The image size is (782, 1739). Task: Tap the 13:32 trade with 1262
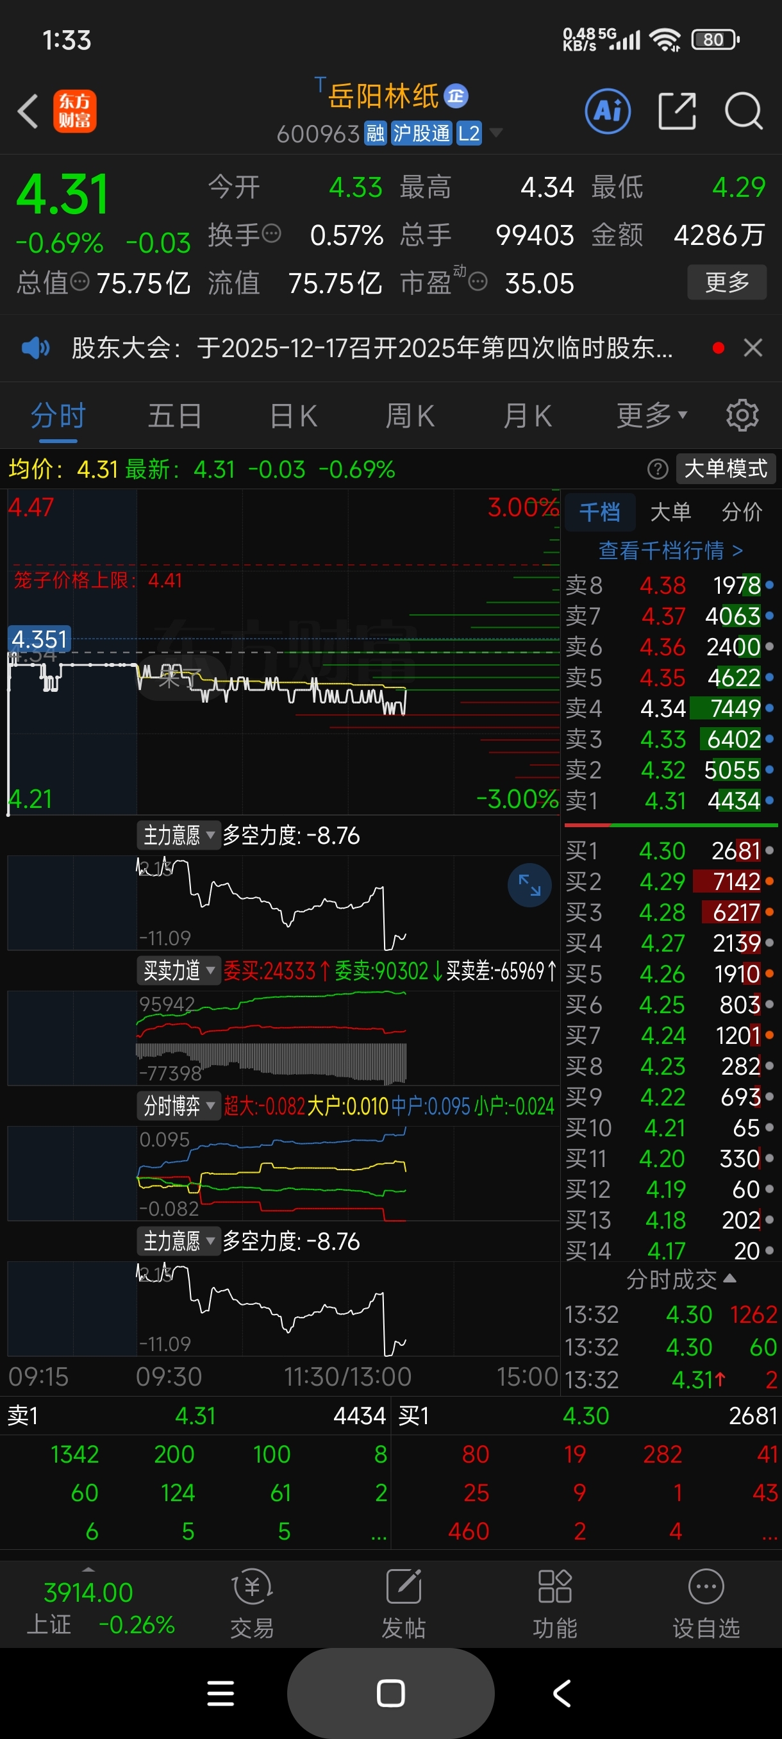pos(670,1315)
